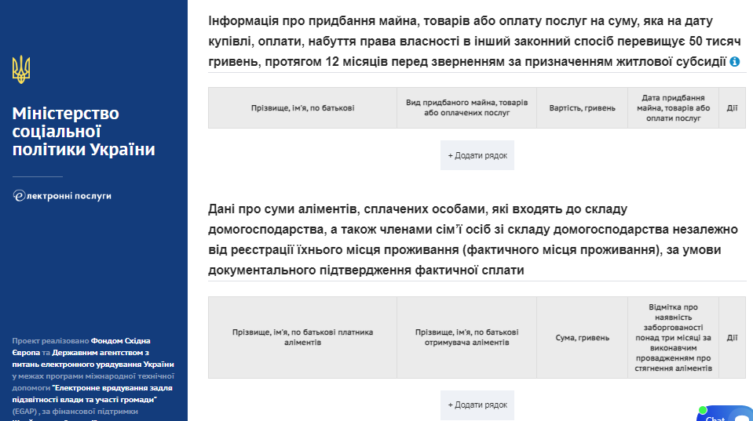This screenshot has width=753, height=421.
Task: Click the електронні послуги logo
Action: point(62,196)
